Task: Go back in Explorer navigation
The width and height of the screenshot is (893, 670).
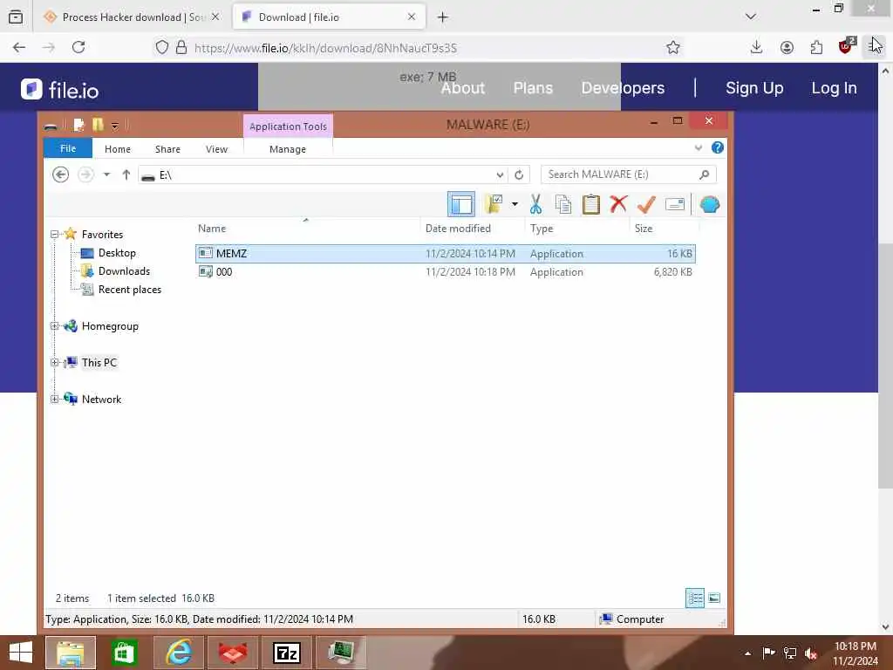Action: [60, 174]
